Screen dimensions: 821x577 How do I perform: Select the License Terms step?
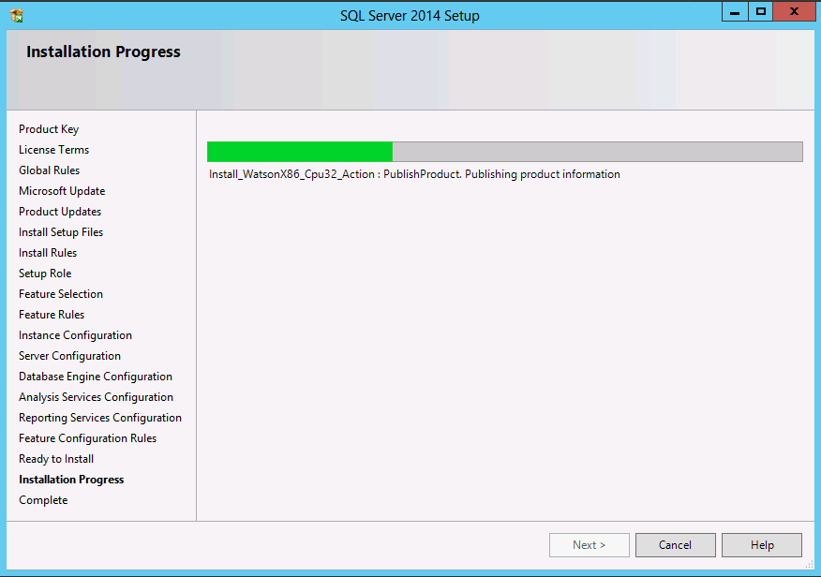click(54, 150)
